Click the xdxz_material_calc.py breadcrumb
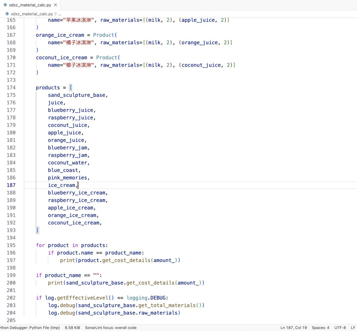The width and height of the screenshot is (357, 331). (32, 14)
